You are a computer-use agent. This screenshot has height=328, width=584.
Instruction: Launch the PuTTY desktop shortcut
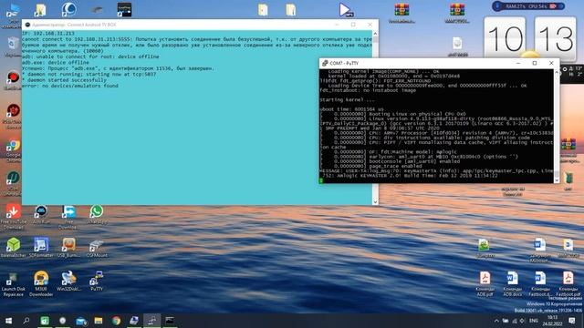[97, 282]
